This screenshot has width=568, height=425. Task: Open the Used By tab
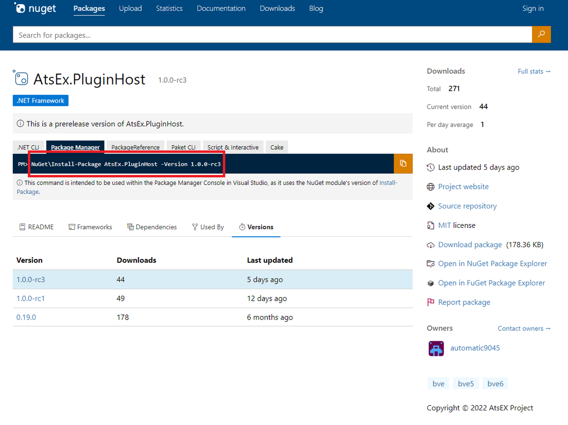(x=208, y=227)
